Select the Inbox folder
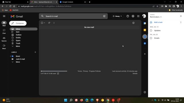Image resolution: width=184 pixels, height=103 pixels. pos(24,29)
